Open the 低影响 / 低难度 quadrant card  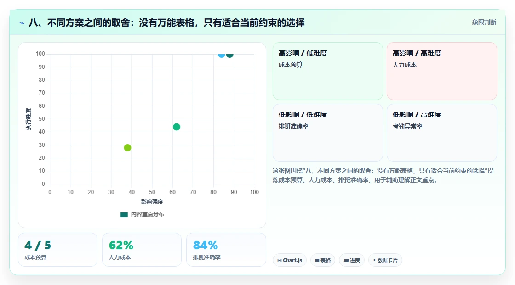click(328, 133)
